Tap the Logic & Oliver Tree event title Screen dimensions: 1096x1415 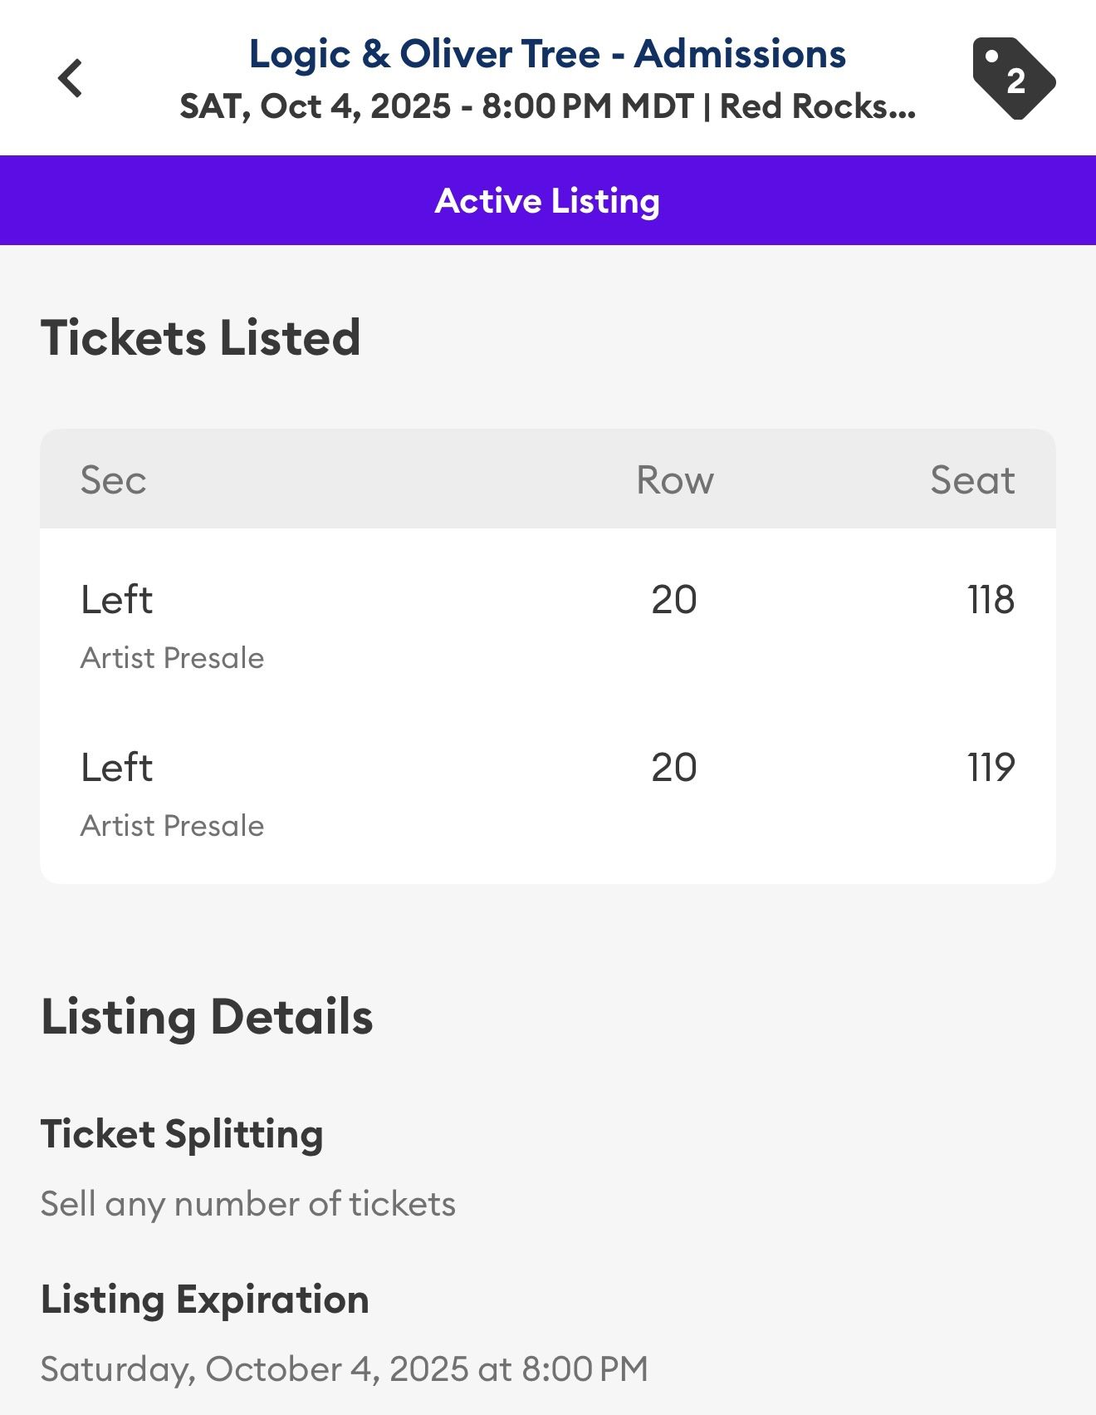tap(547, 54)
